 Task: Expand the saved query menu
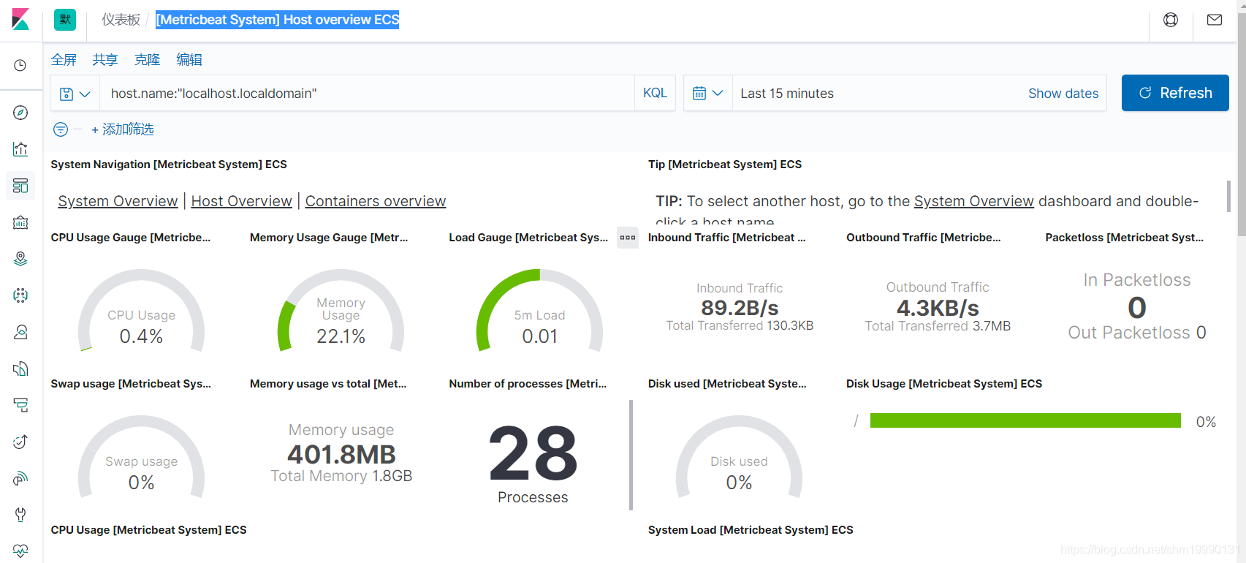point(75,94)
